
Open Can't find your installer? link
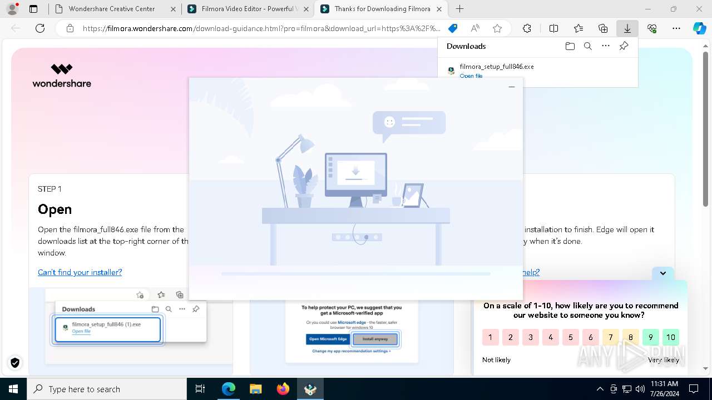[80, 272]
